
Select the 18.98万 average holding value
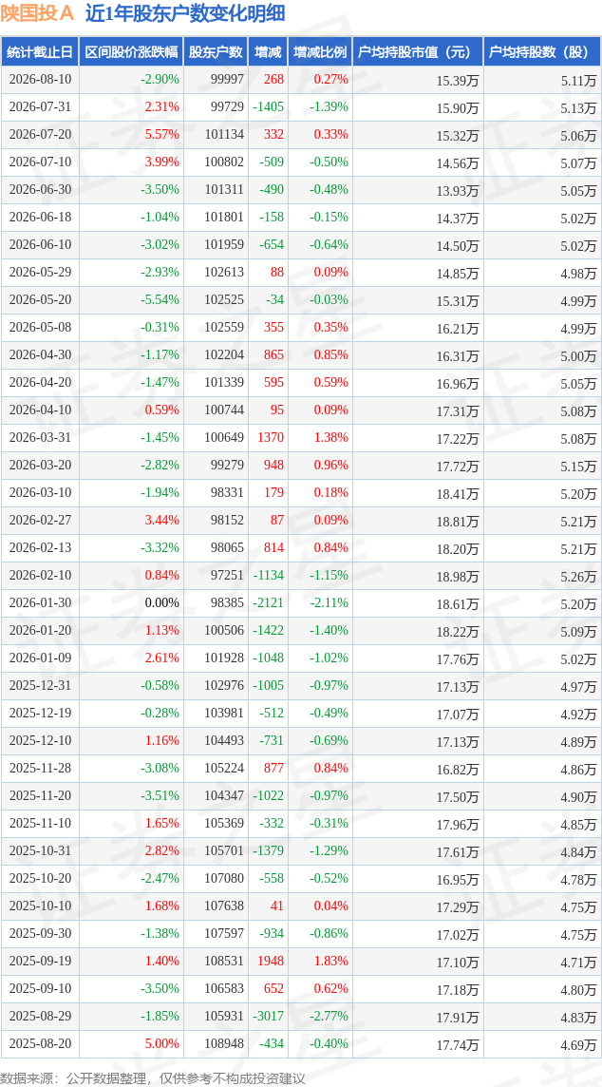pyautogui.click(x=458, y=577)
